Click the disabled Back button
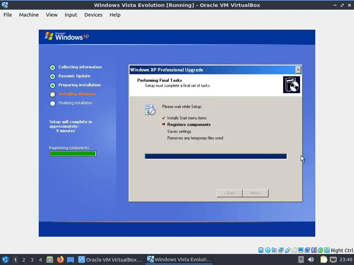 pos(230,193)
